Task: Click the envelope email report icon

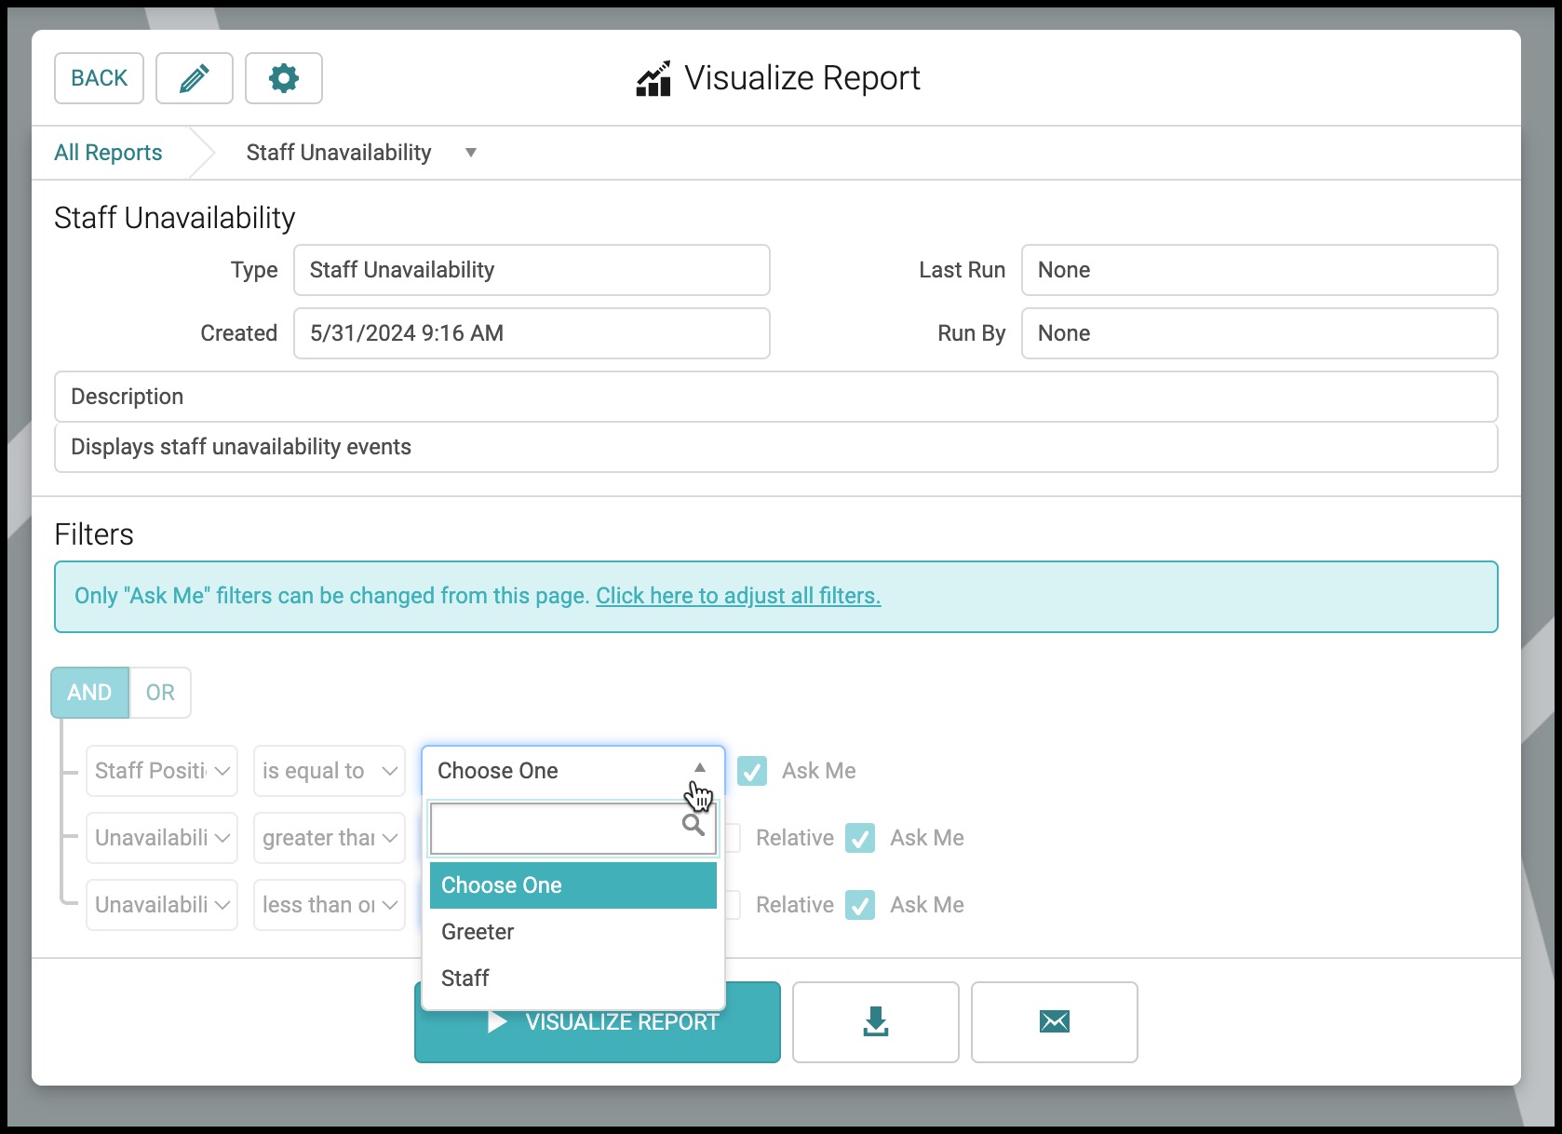Action: [x=1054, y=1021]
